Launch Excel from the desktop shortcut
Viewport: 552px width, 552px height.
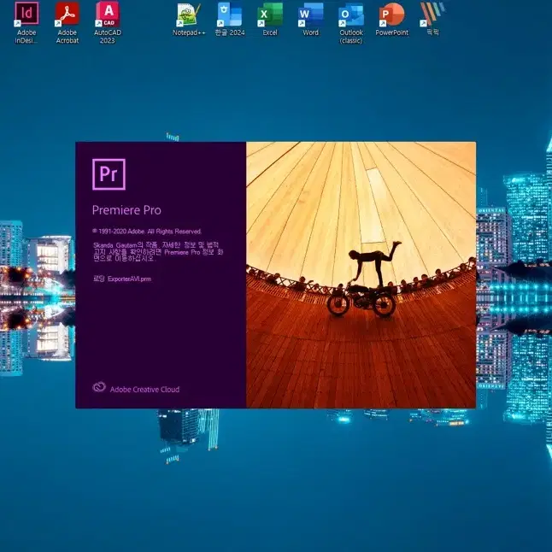tap(270, 20)
